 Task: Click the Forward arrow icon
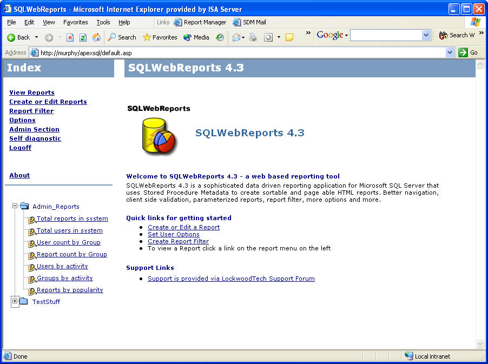coord(49,38)
